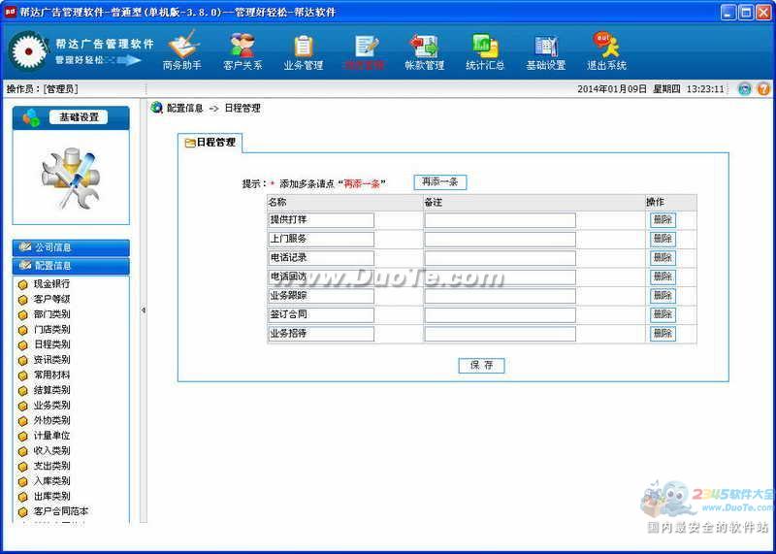776x554 pixels.
Task: Collapse the 配置信息 sidebar section
Action: point(71,265)
